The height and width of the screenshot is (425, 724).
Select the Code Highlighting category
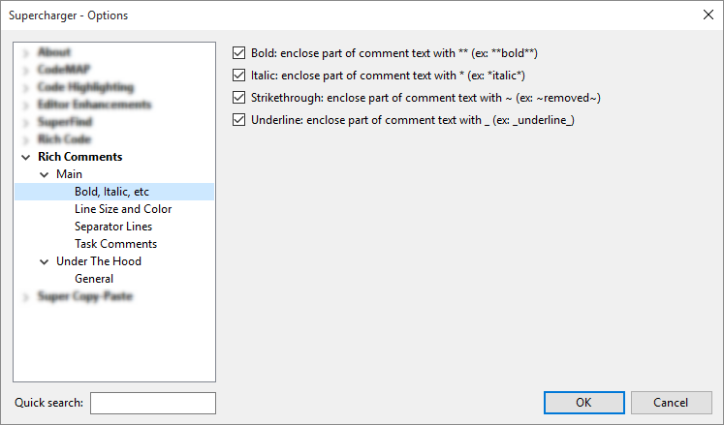click(86, 87)
